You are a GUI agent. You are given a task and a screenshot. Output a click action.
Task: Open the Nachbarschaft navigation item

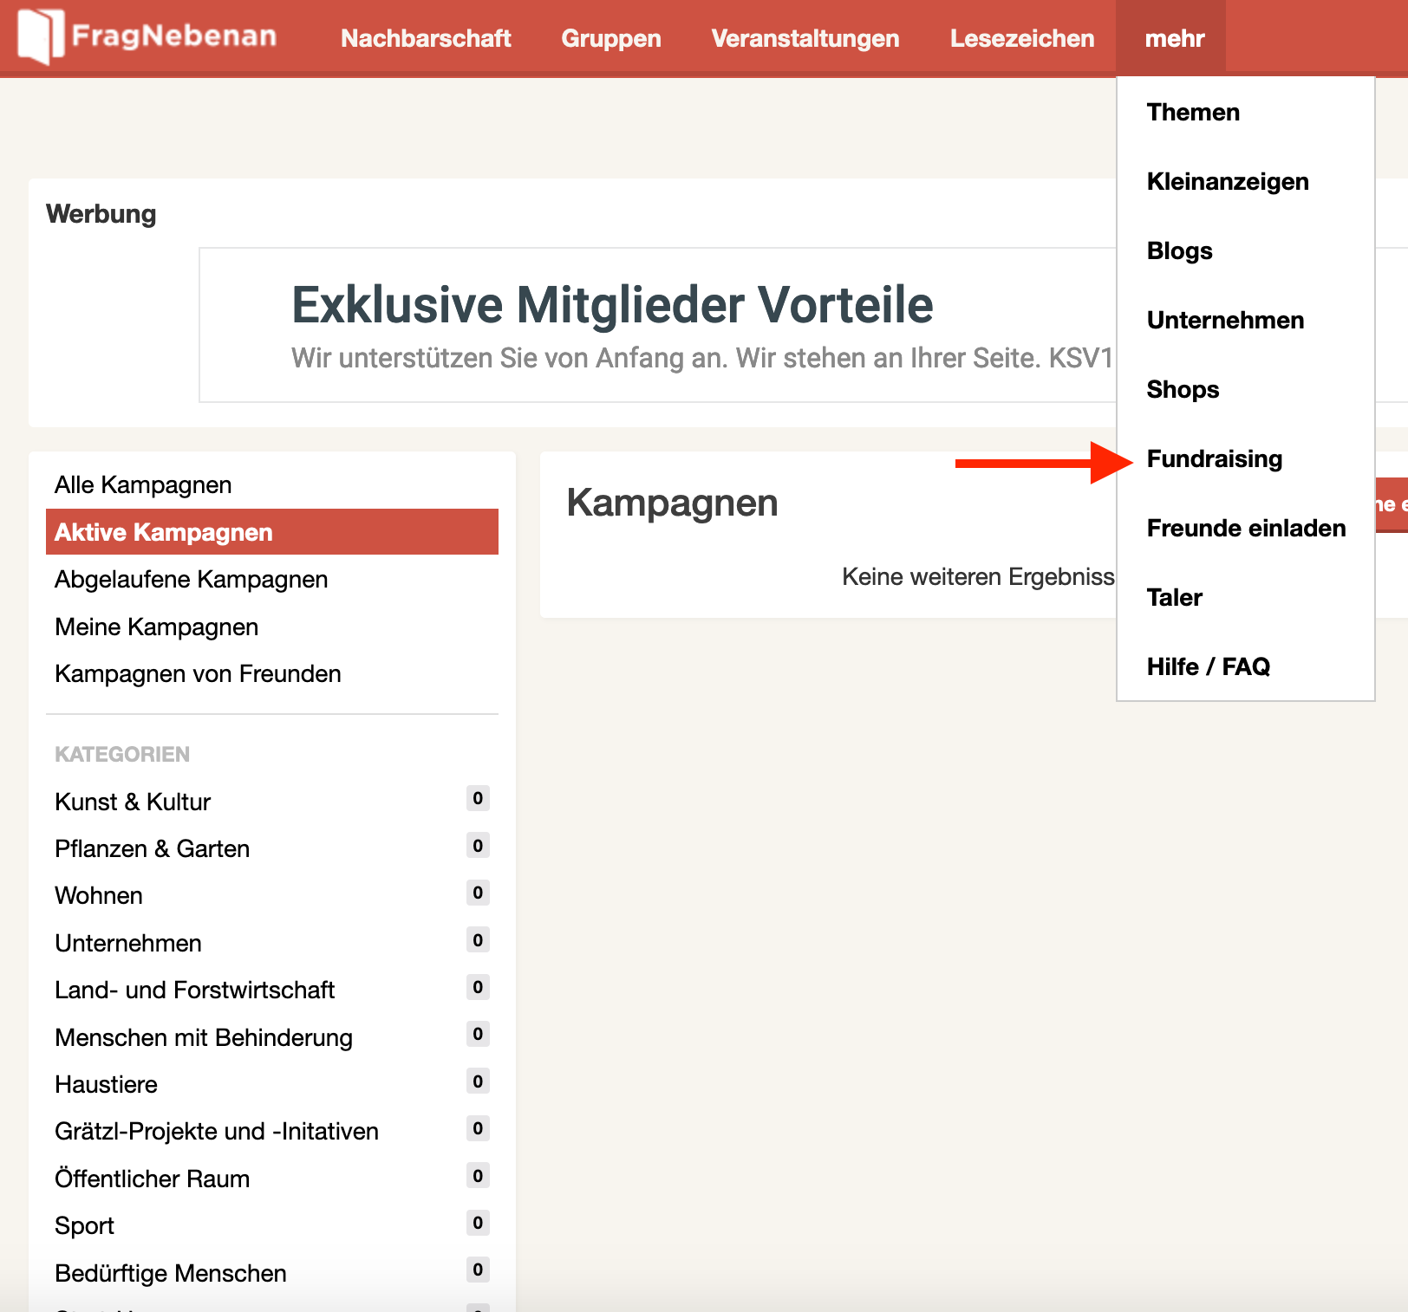pyautogui.click(x=425, y=38)
